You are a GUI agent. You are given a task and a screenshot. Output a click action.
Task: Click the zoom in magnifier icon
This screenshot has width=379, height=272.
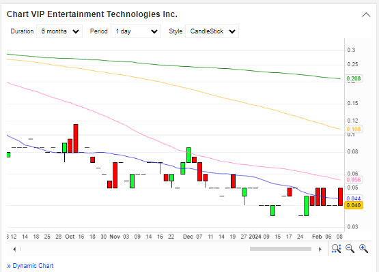pyautogui.click(x=363, y=249)
